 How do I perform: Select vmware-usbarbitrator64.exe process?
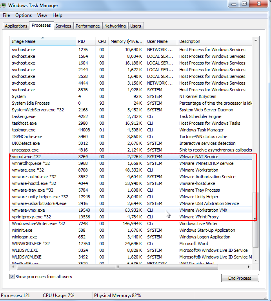tap(131, 203)
